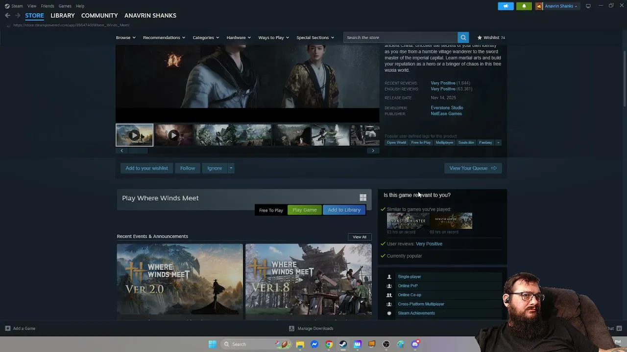This screenshot has height=352, width=627.
Task: Click the blue announcements megaphone icon
Action: [x=506, y=6]
